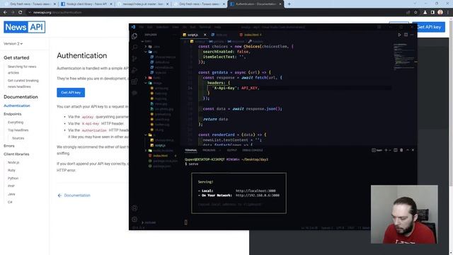Switch to the index.html editor tab
453x255 pixels.
tap(251, 35)
